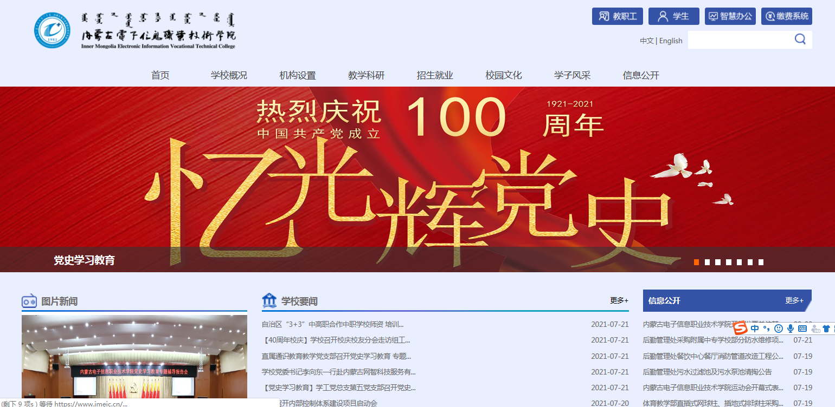Switch the site language to English

point(671,41)
